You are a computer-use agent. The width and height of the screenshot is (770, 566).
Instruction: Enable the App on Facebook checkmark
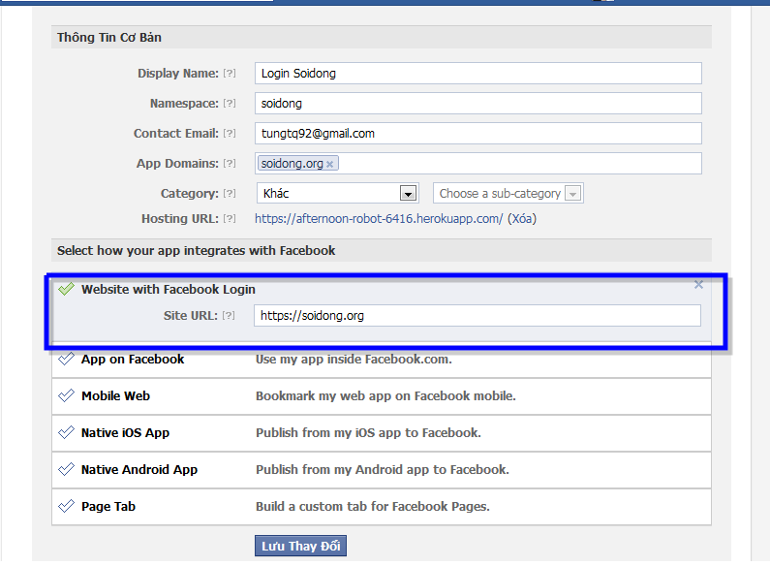(66, 360)
